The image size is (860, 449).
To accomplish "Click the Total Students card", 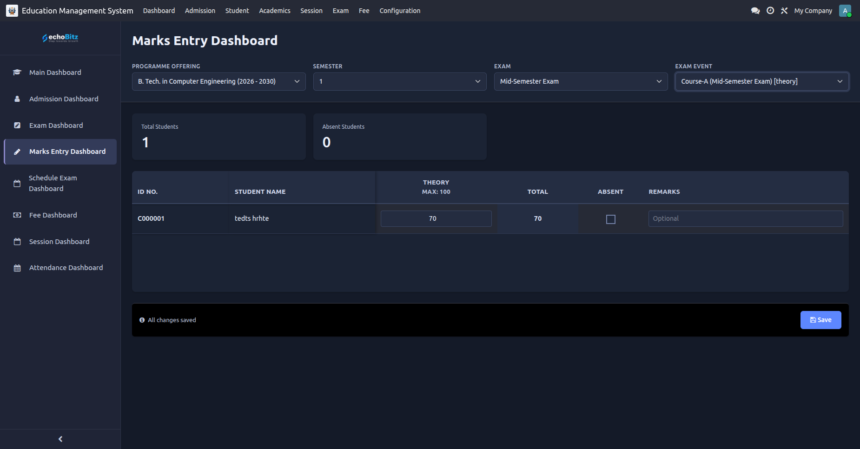I will pyautogui.click(x=219, y=137).
